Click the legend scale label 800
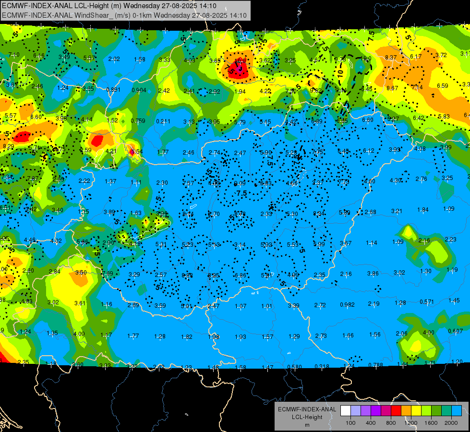 [x=391, y=423]
